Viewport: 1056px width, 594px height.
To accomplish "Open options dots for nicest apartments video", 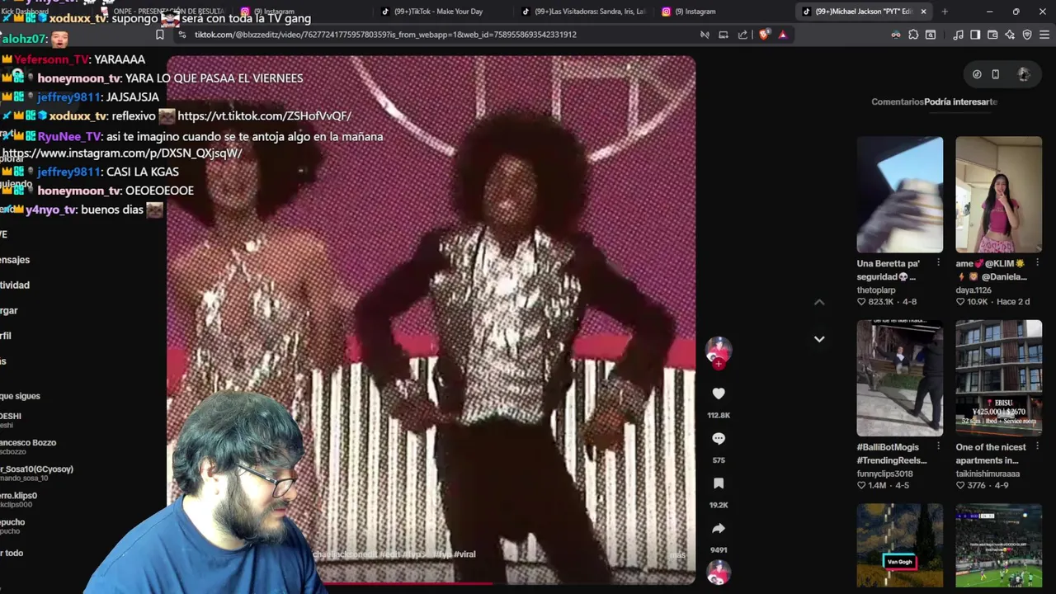I will pos(1037,446).
